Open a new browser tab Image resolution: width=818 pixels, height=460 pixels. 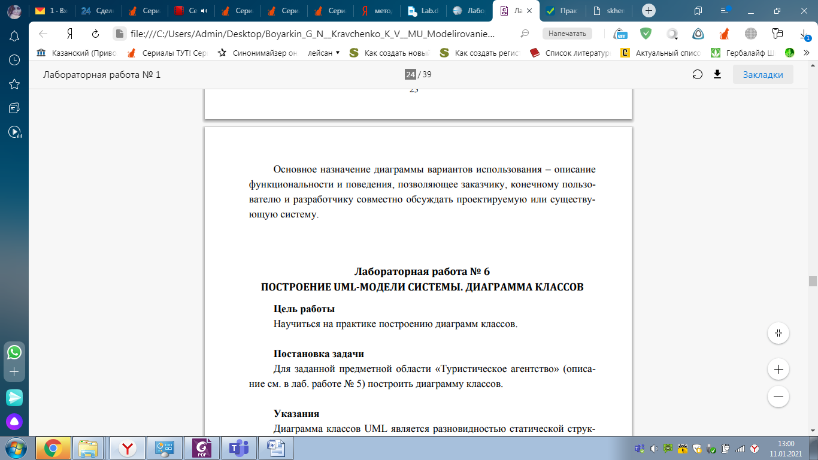648,10
